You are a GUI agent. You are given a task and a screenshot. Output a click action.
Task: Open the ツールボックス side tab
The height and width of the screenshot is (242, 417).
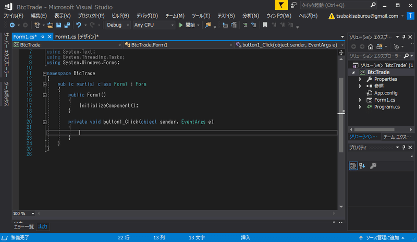coord(7,94)
